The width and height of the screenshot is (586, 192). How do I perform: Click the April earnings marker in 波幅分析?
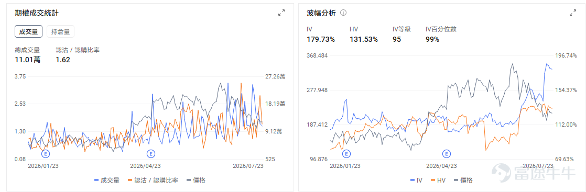tap(446, 153)
